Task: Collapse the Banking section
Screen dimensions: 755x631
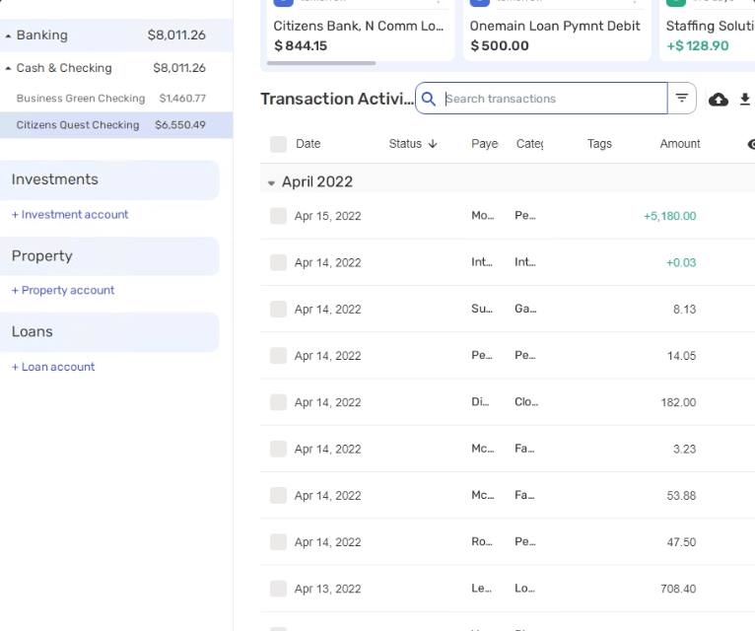Action: (8, 36)
